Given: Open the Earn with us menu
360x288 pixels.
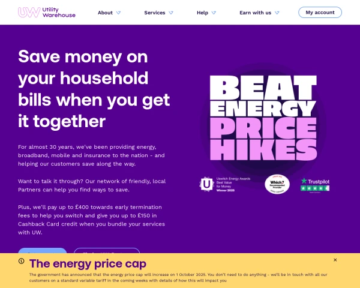Looking at the screenshot, I should coord(255,12).
